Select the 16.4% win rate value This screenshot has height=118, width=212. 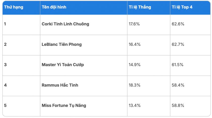click(134, 44)
